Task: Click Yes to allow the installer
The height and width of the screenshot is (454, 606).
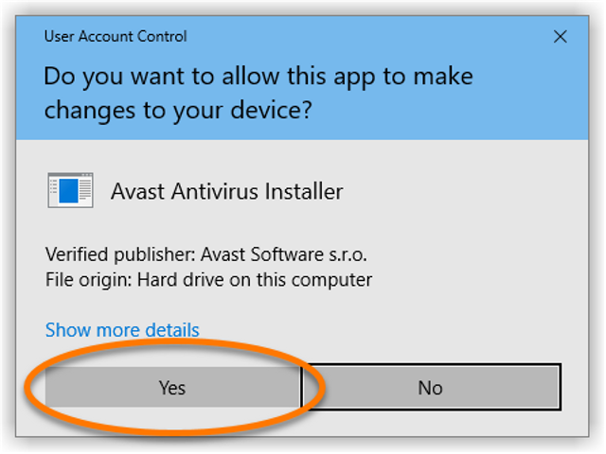Action: [172, 387]
